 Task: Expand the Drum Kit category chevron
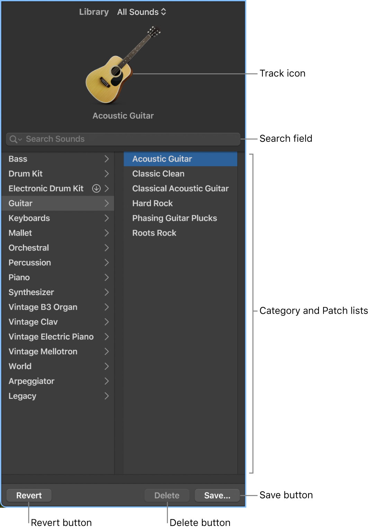[107, 174]
